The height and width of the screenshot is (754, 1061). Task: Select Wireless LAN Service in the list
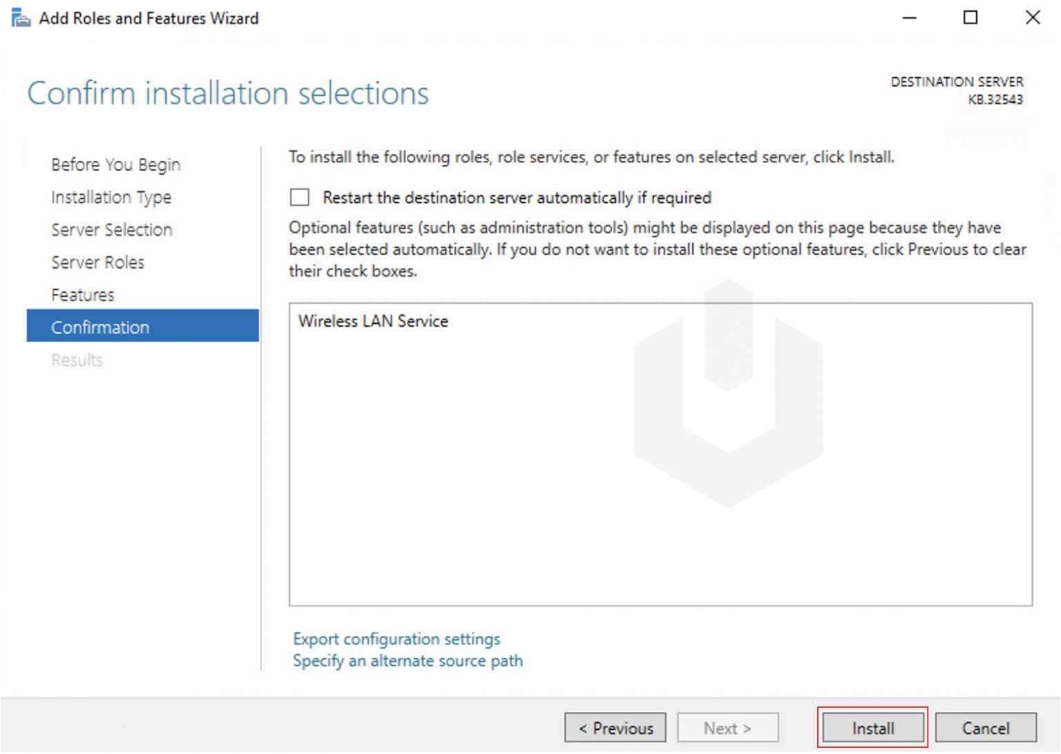373,320
